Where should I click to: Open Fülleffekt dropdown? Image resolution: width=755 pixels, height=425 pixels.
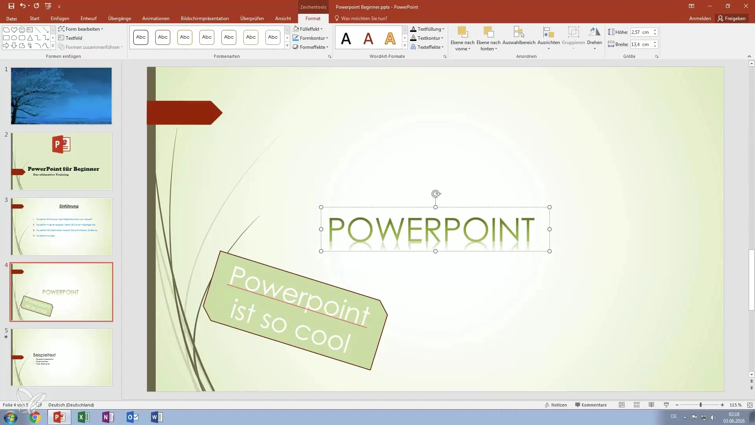(308, 29)
